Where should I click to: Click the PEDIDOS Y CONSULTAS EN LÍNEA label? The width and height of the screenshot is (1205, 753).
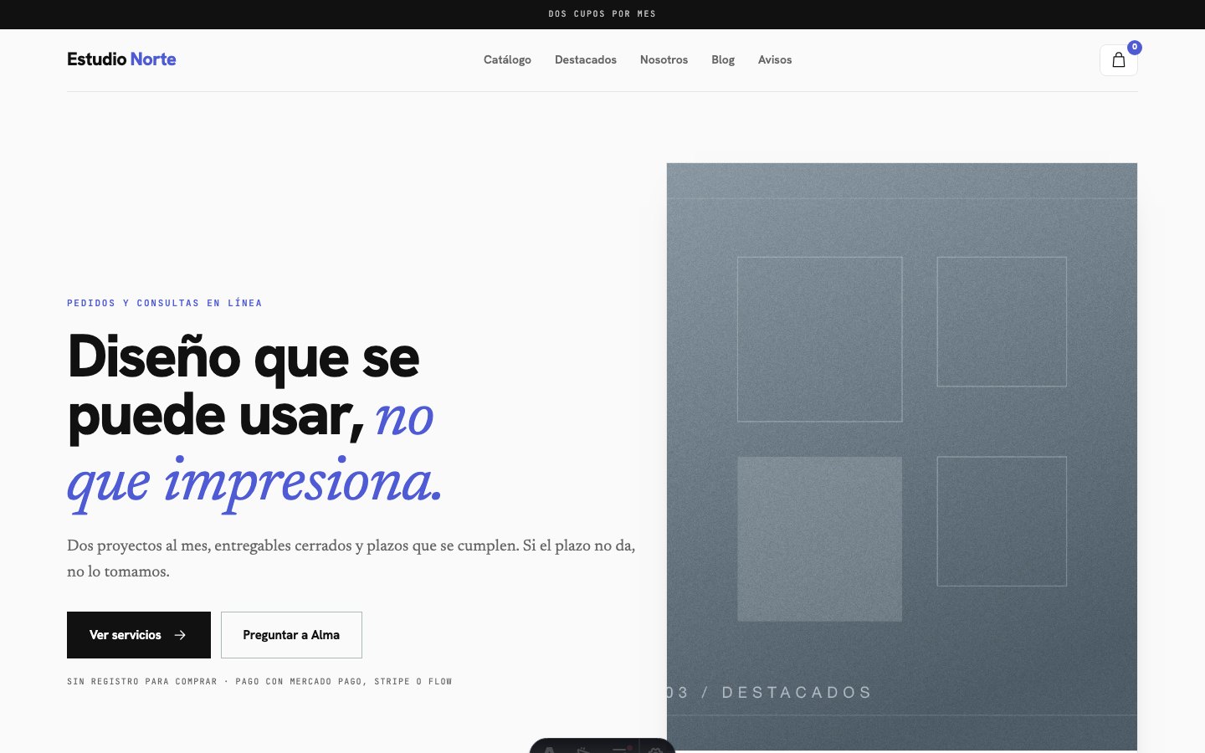coord(165,303)
